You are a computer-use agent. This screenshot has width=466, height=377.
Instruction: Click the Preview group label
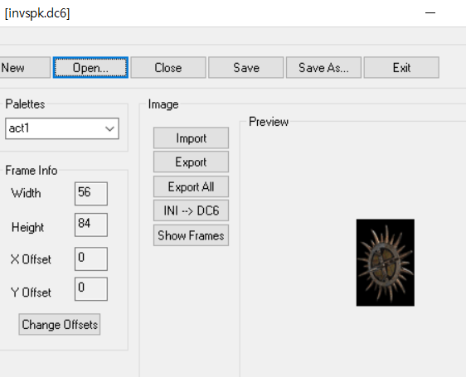tap(269, 122)
